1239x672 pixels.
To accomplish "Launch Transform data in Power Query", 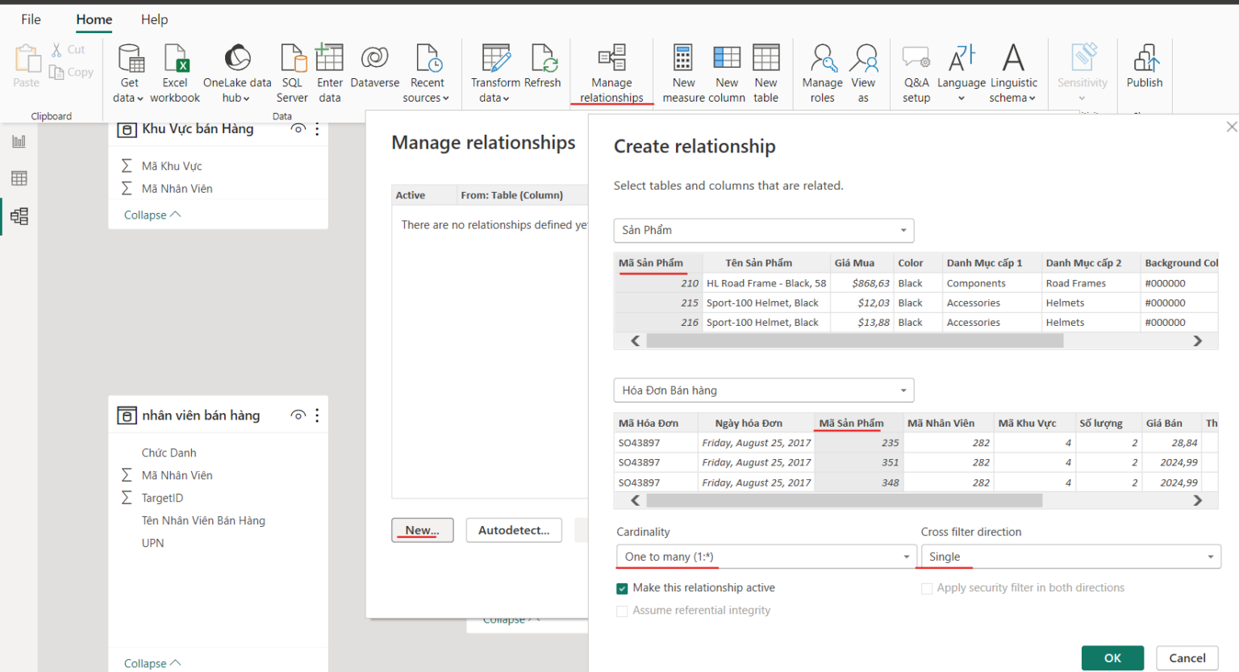I will 494,73.
